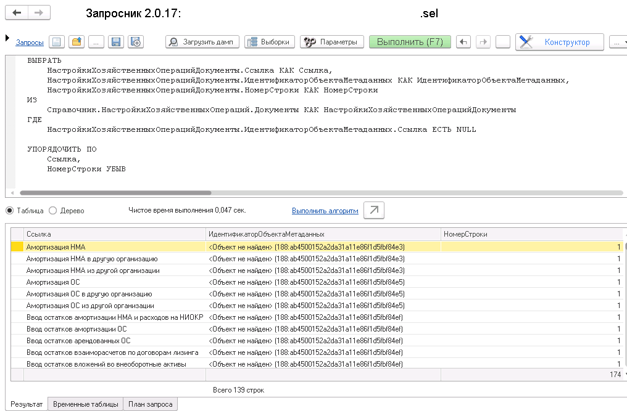Screen dimensions: 627x411
Task: Select row Амортизация ОС из другой организации
Action: pyautogui.click(x=318, y=306)
